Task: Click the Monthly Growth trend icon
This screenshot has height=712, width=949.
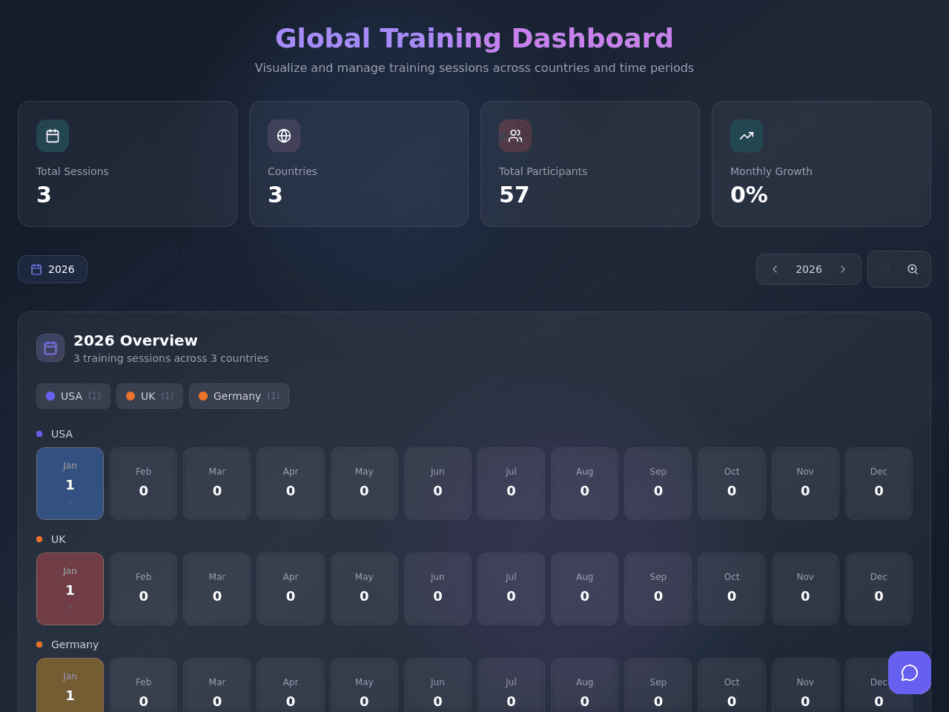Action: pos(747,136)
